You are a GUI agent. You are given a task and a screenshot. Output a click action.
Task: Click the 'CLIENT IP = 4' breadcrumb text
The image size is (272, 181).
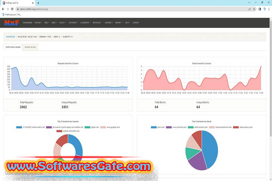[68, 37]
